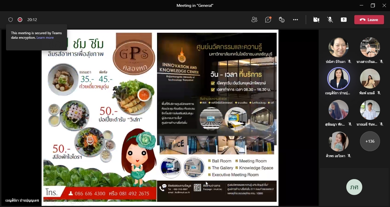Open the More actions ellipsis menu
The height and width of the screenshot is (207, 390).
(295, 20)
